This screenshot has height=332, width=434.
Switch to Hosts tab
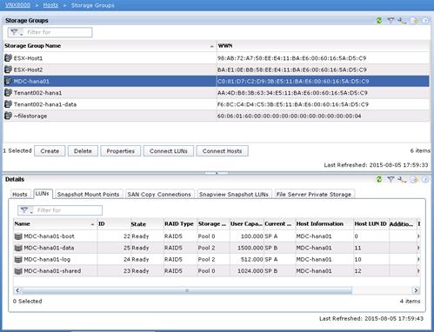[x=20, y=195]
